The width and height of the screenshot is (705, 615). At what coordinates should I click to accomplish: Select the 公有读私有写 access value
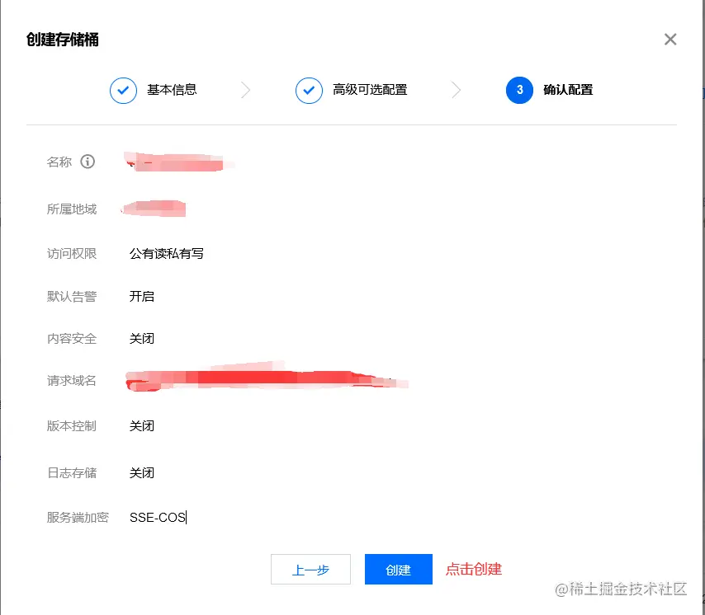[x=167, y=254]
